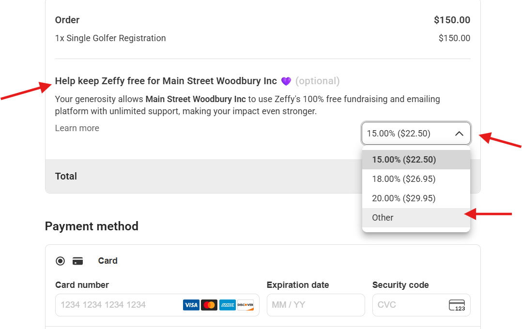Select the Card payment radio button
The height and width of the screenshot is (329, 522).
(x=60, y=261)
